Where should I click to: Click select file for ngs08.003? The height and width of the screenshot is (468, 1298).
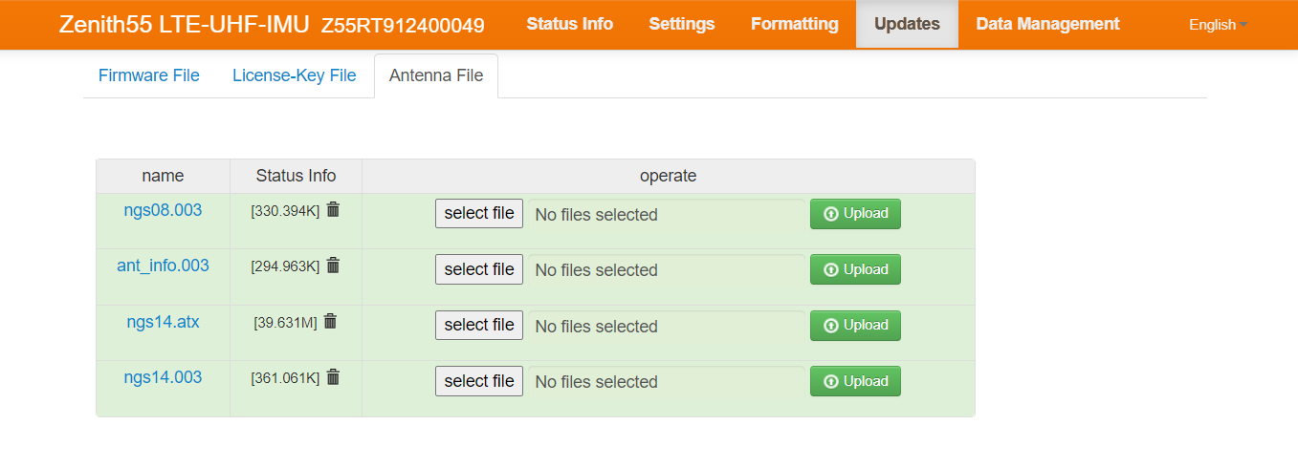(x=479, y=213)
